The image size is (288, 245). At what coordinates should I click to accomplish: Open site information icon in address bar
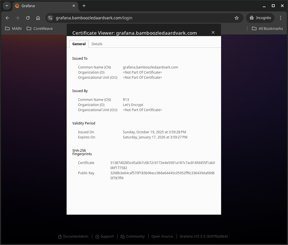(x=50, y=18)
